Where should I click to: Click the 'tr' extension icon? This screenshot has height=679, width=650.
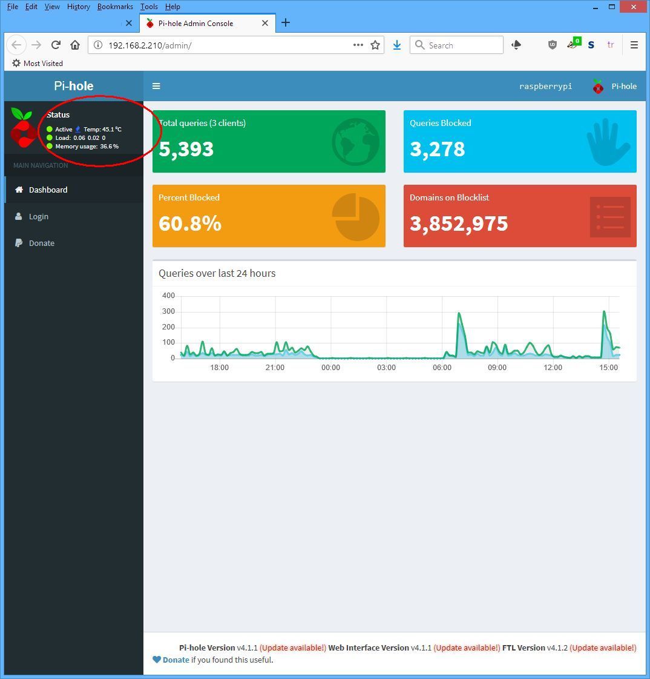click(611, 45)
